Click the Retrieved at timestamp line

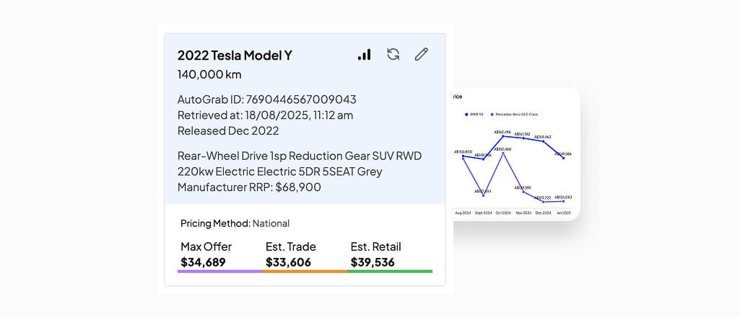(x=265, y=115)
